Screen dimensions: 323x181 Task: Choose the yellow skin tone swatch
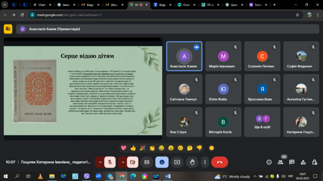point(212,148)
